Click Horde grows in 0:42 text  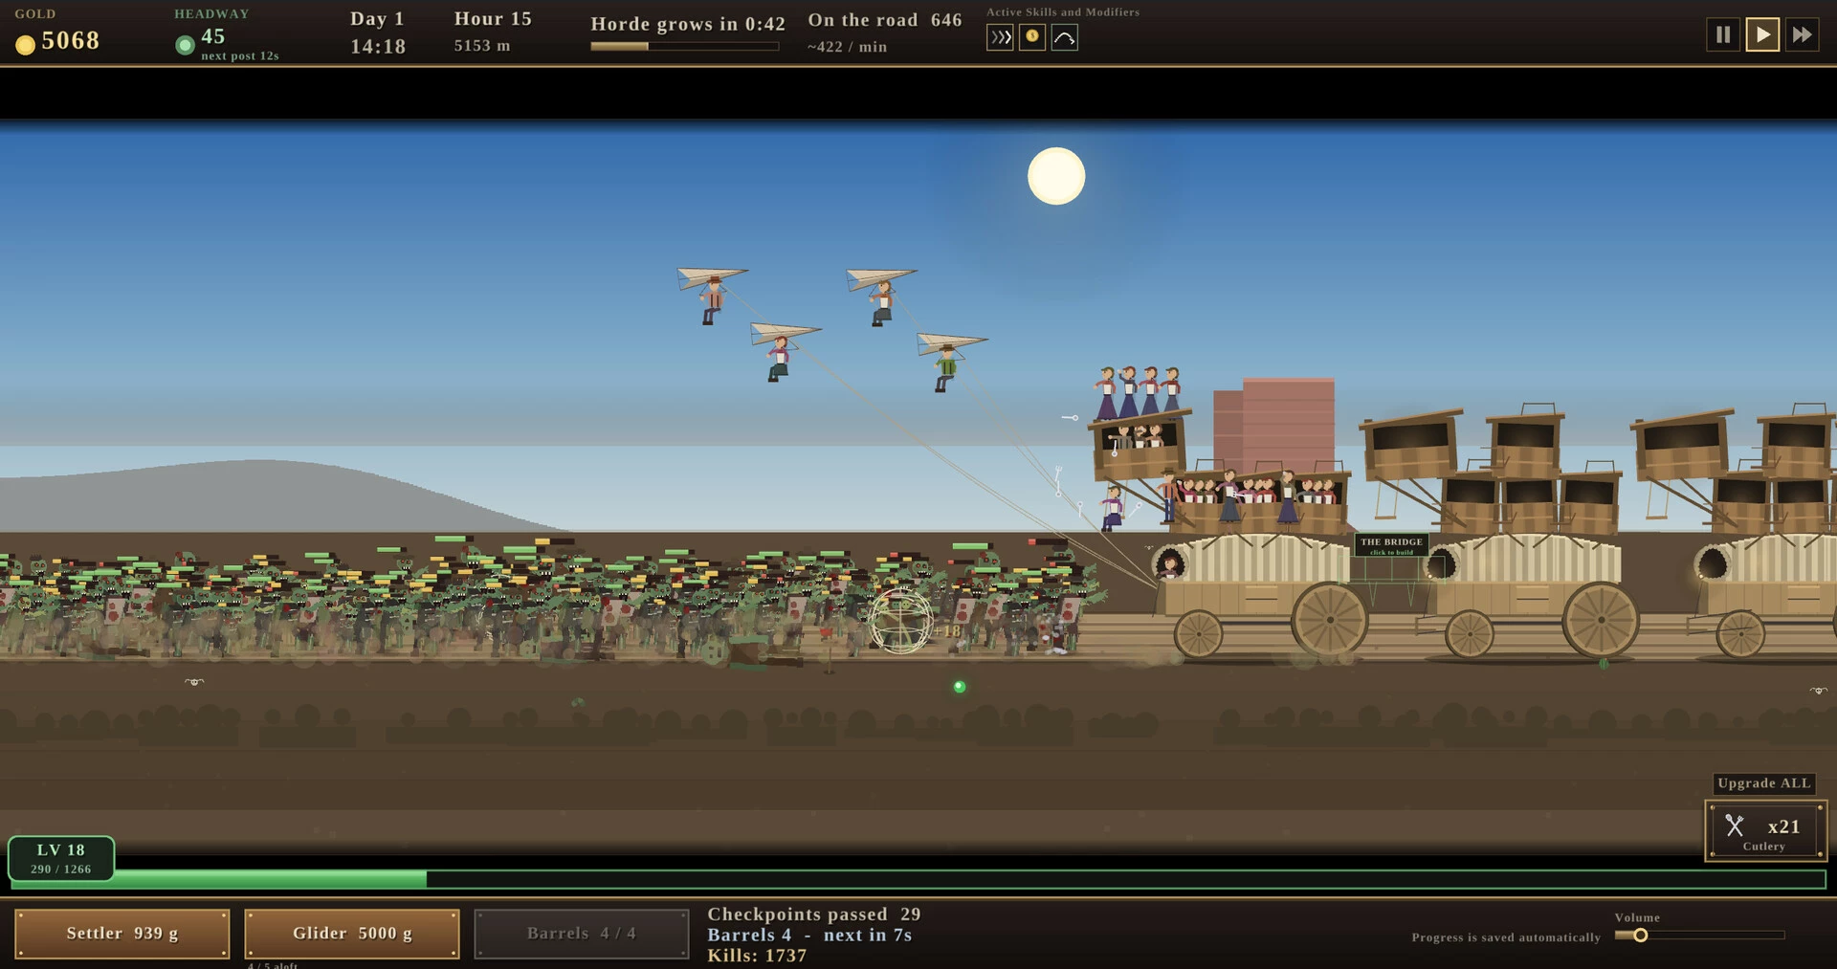688,24
